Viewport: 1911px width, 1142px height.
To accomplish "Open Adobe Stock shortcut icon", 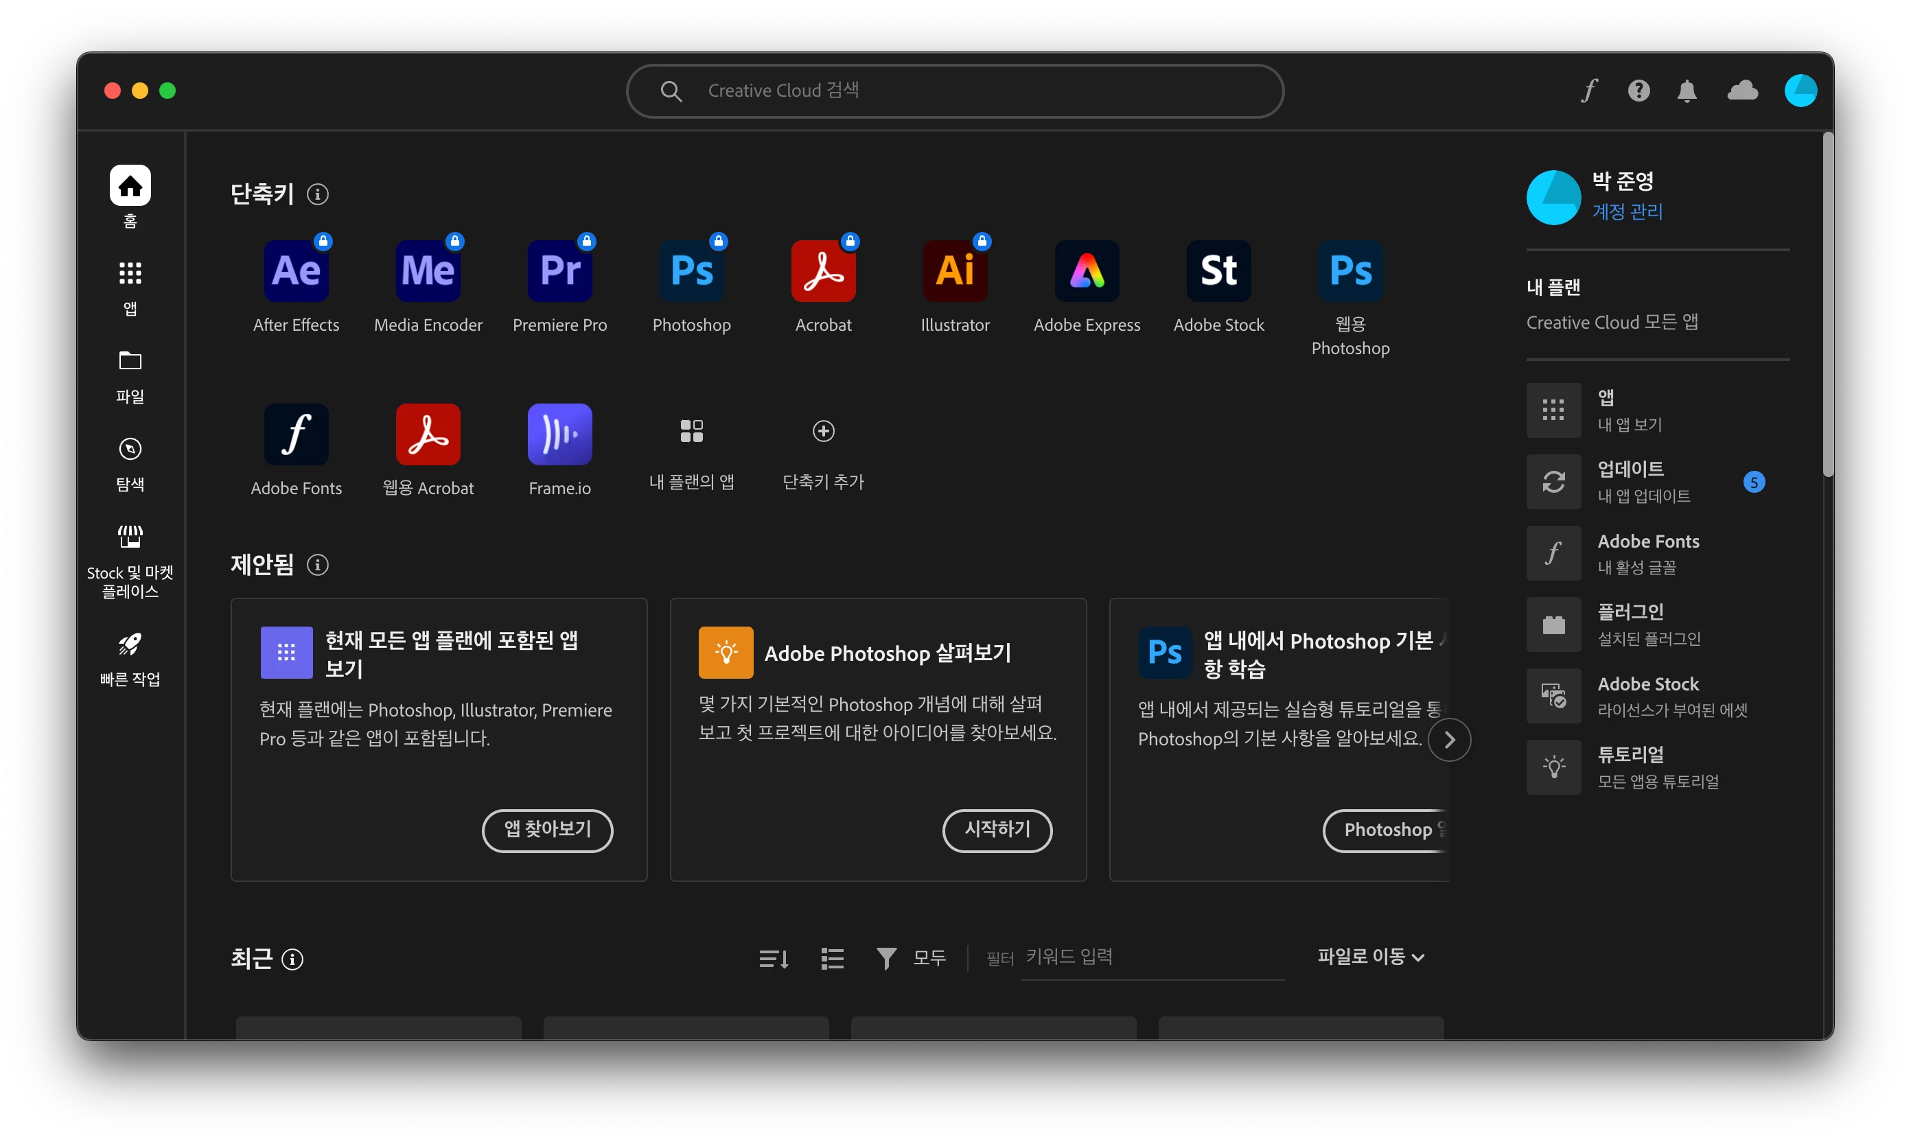I will tap(1218, 270).
